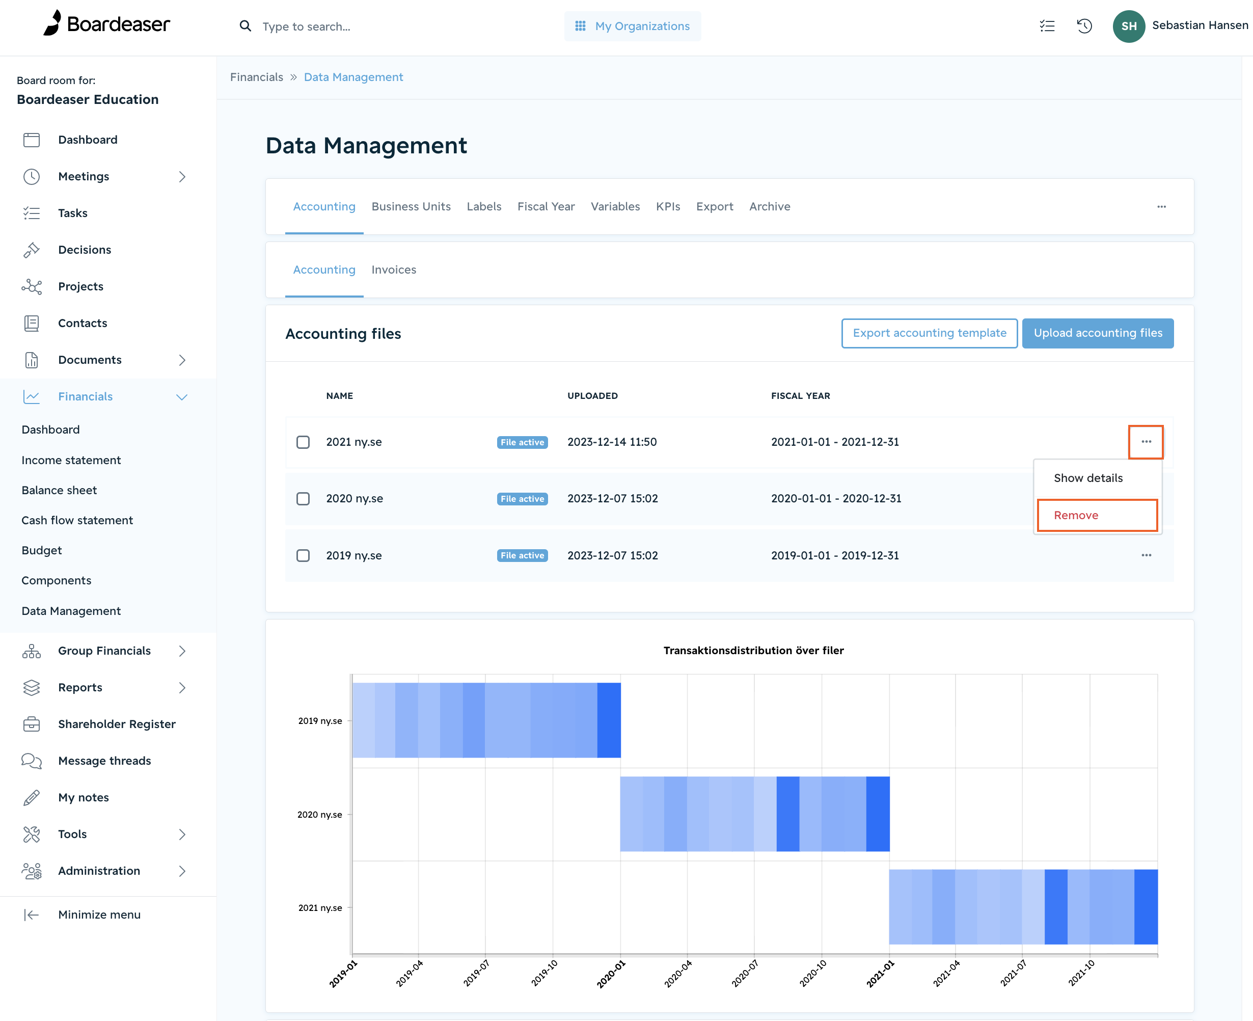Open three-dot options for 2019 ny.se
1253x1021 pixels.
click(1146, 555)
